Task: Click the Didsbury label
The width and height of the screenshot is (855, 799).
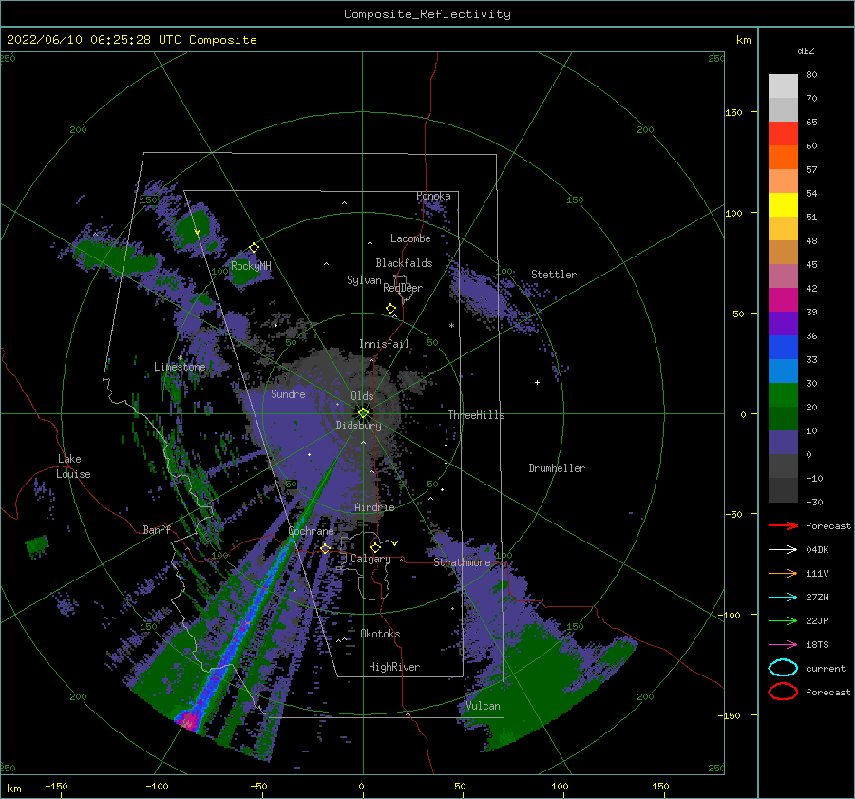Action: pos(359,426)
